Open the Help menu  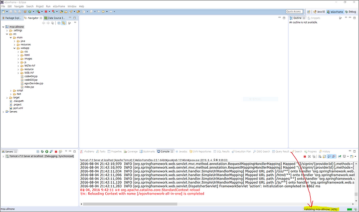point(81,6)
